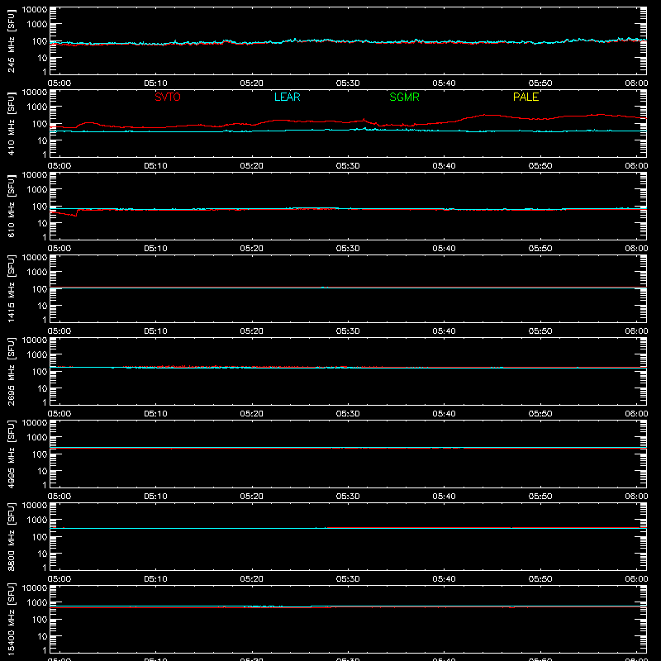Click 05:30 label under the 245 MHz plot
The image size is (661, 661).
point(348,83)
